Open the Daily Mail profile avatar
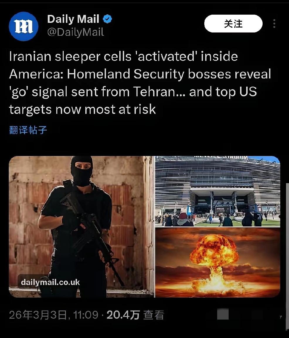This screenshot has height=338, width=289. tap(23, 26)
